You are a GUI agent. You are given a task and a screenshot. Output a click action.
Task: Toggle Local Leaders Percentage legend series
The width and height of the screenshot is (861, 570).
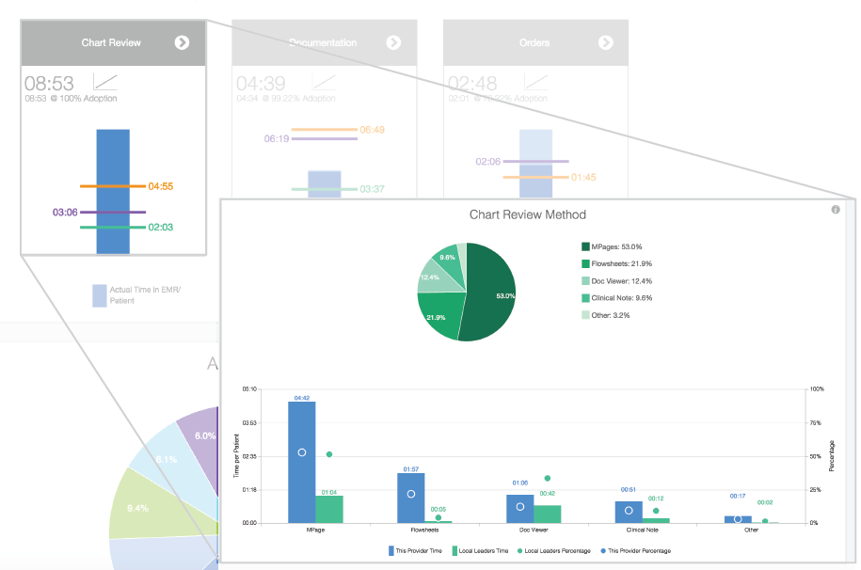click(554, 551)
